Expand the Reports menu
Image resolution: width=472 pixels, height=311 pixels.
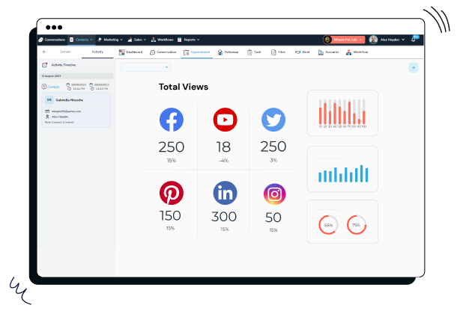[x=189, y=40]
